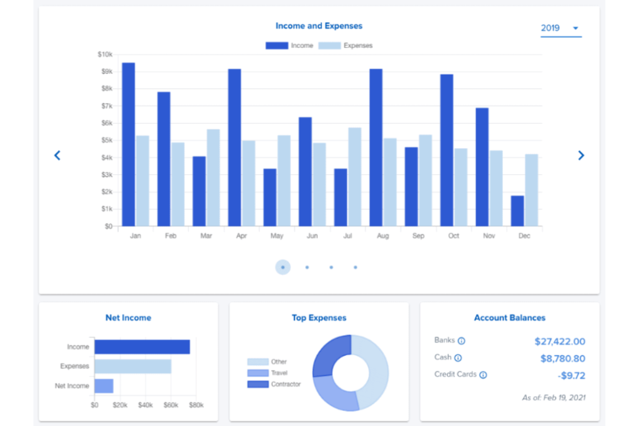Screen dimensions: 639x426
Task: Click the Banks balance amount $27,422.00
Action: [560, 341]
